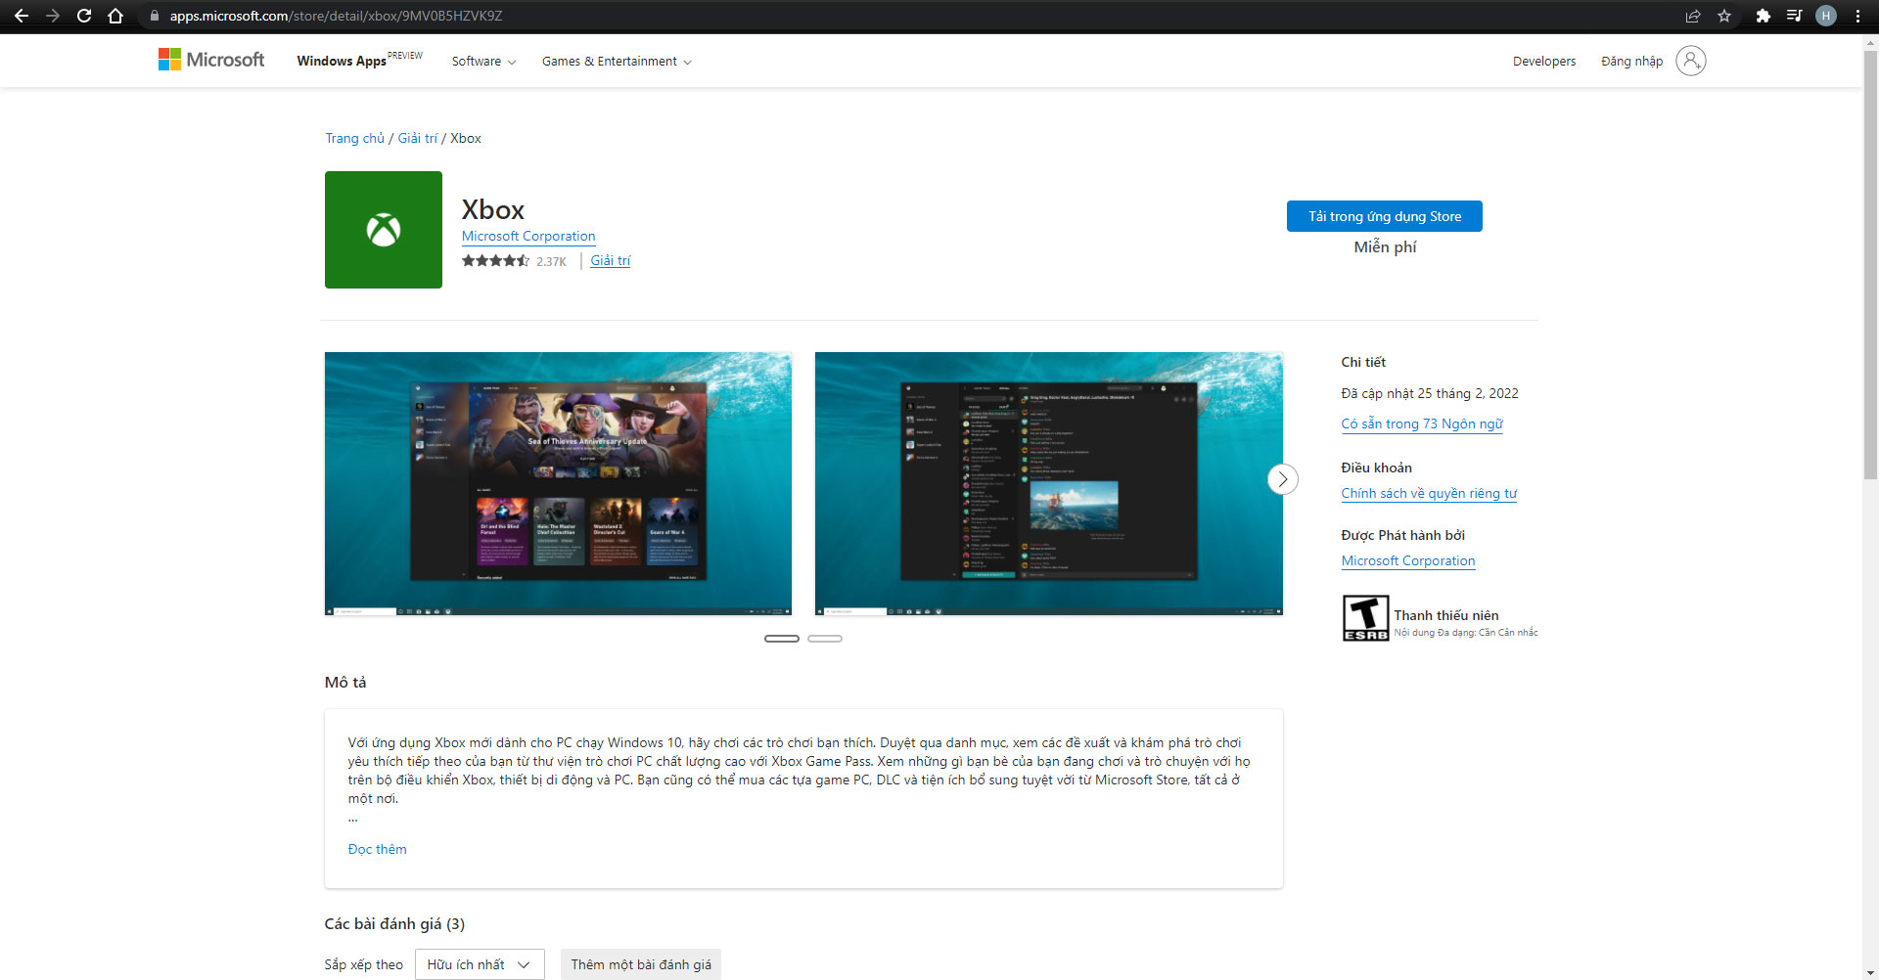The height and width of the screenshot is (980, 1879).
Task: Click the share page icon in address bar
Action: (1693, 16)
